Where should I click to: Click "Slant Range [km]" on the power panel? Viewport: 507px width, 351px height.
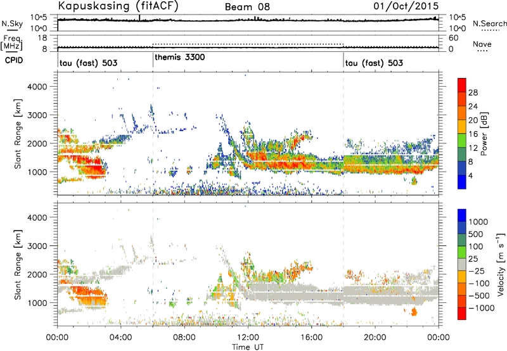18,134
